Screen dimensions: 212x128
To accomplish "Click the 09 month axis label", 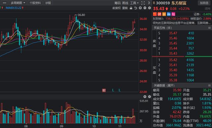I will [x=62, y=126].
